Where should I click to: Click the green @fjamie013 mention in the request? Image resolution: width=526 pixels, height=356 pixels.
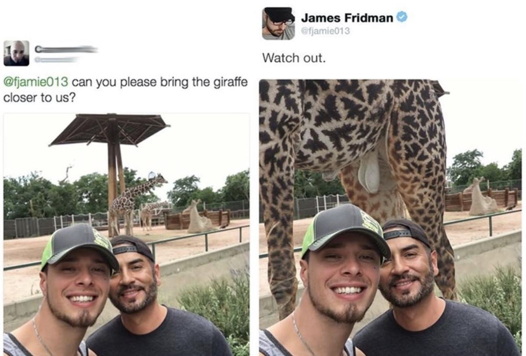tap(36, 82)
